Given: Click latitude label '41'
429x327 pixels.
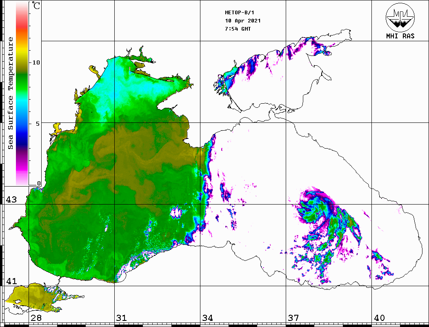Looking at the screenshot, I should coord(11,281).
